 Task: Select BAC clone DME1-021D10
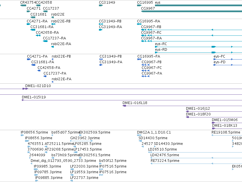pos(38,86)
